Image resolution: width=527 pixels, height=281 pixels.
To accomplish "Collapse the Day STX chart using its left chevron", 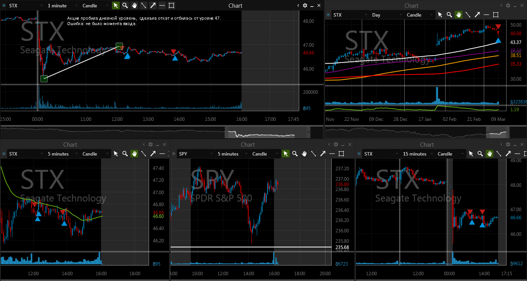I will click(502, 5).
